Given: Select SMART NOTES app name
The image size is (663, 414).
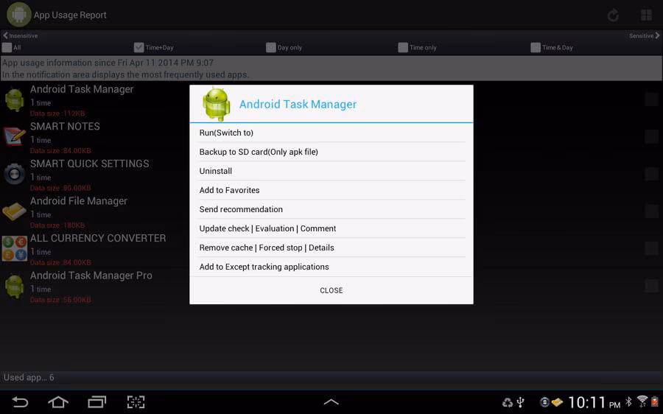Looking at the screenshot, I should click(x=65, y=127).
